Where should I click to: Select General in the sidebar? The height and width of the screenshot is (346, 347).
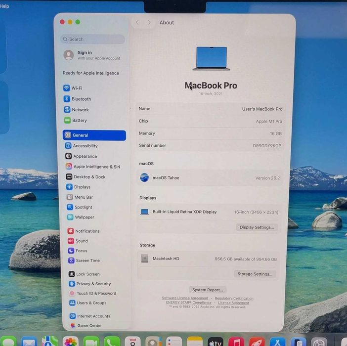pyautogui.click(x=94, y=135)
